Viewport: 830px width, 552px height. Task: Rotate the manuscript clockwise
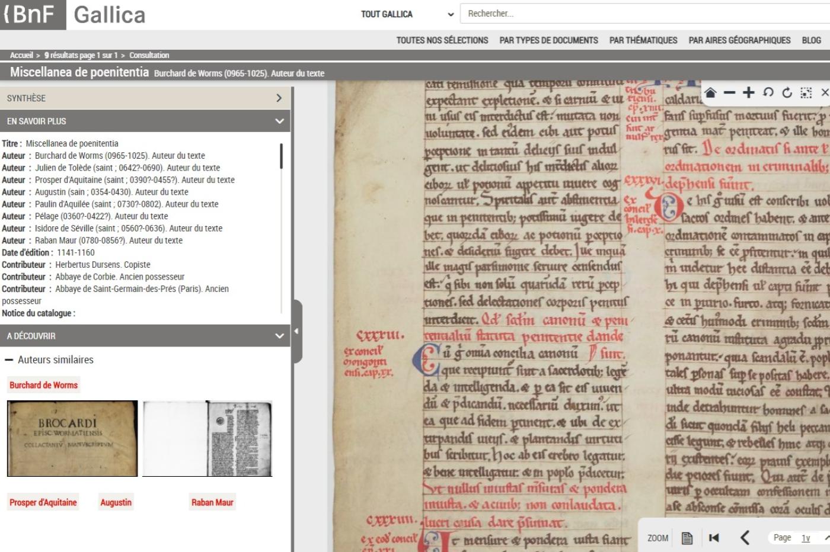pyautogui.click(x=787, y=92)
